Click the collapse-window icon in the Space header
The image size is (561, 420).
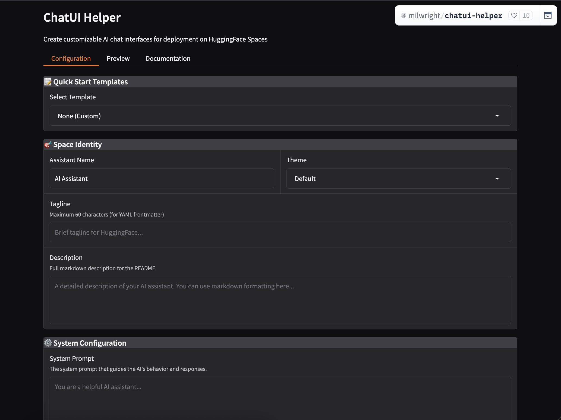tap(548, 16)
